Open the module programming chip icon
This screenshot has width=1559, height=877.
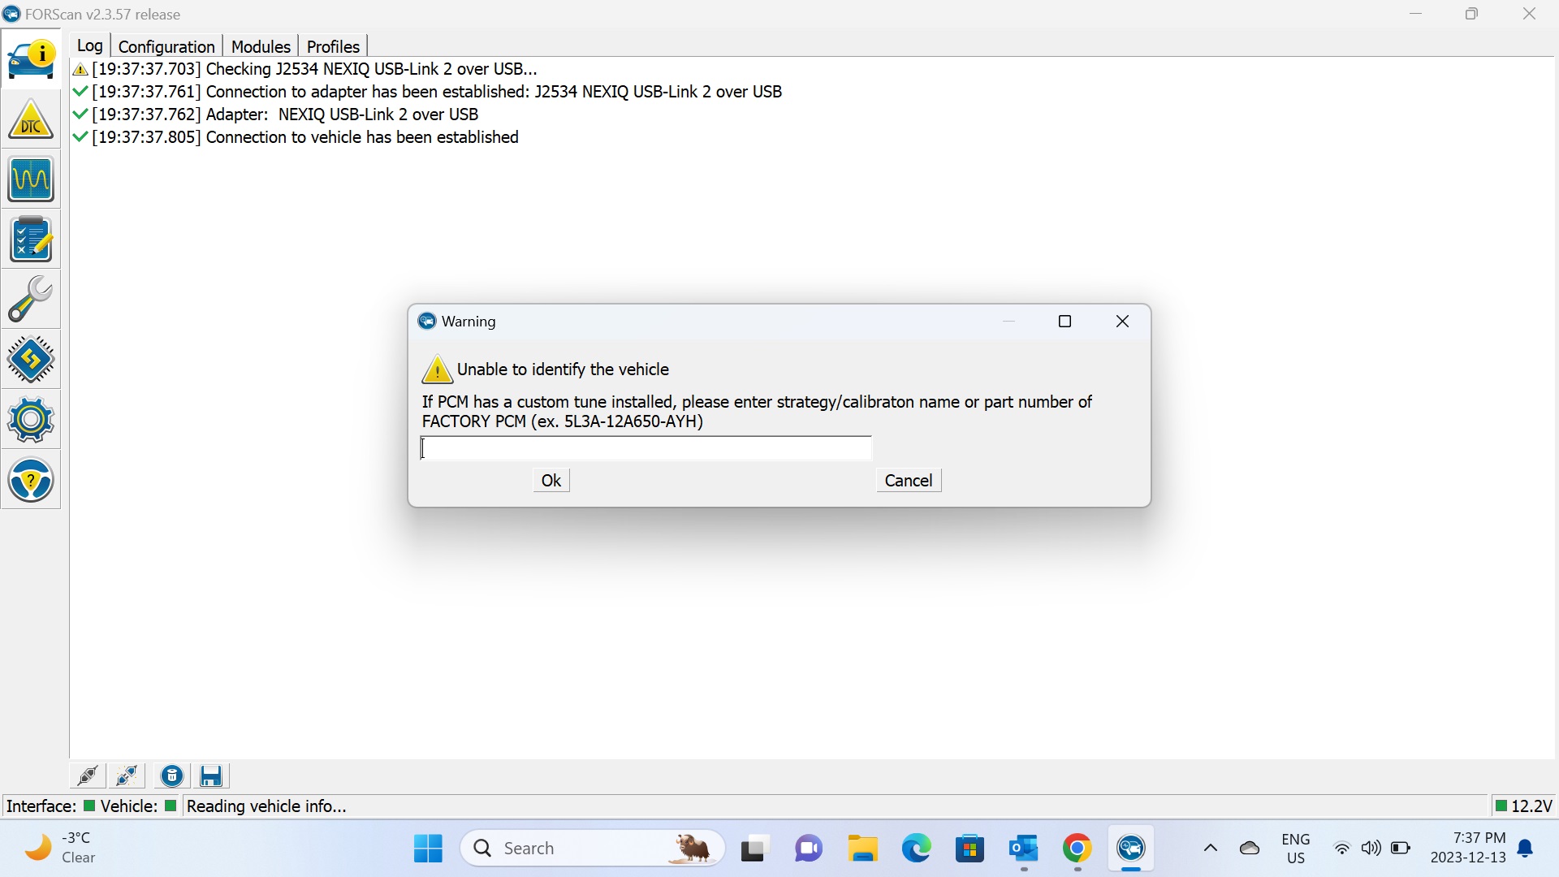pyautogui.click(x=31, y=360)
